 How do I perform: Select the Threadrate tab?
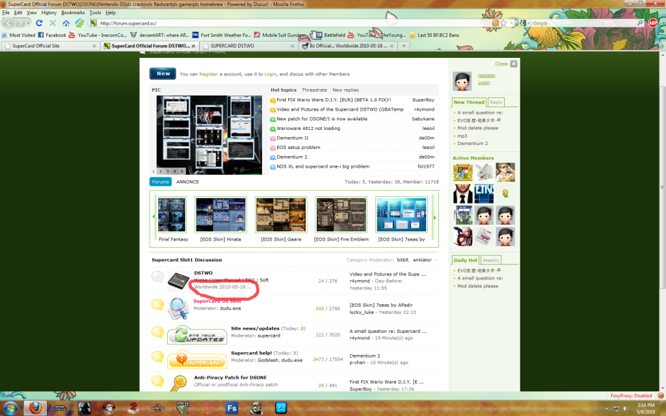[x=314, y=90]
